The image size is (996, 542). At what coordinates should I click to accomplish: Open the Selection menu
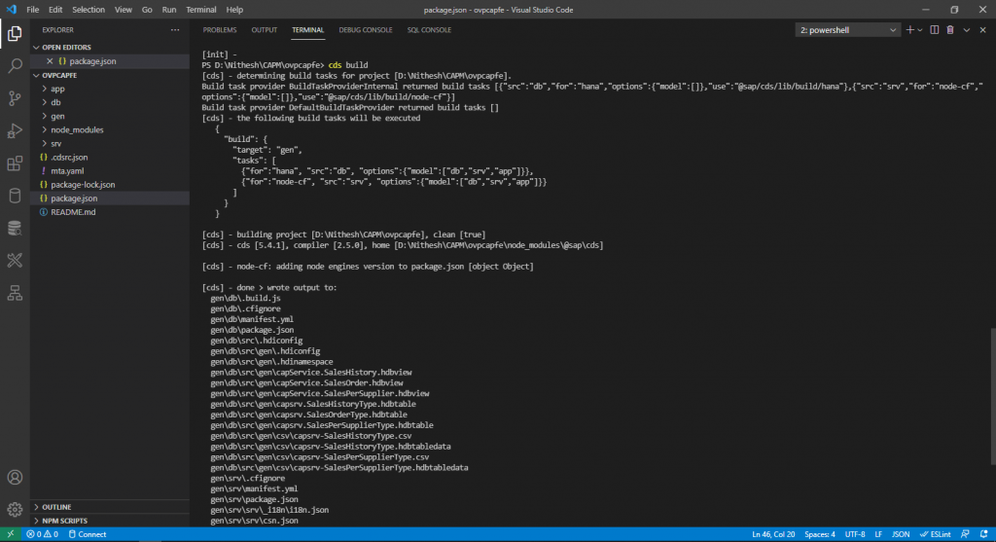[x=89, y=10]
